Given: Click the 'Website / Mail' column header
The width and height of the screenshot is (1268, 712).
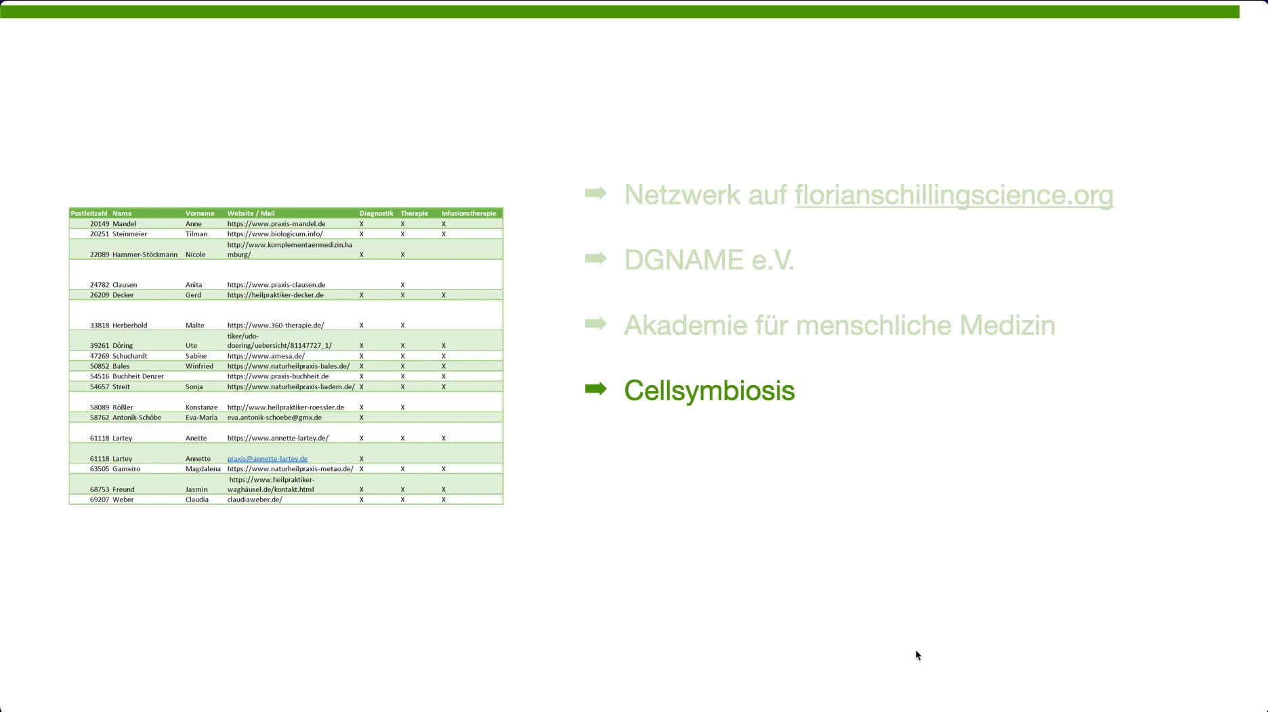Looking at the screenshot, I should click(x=251, y=213).
